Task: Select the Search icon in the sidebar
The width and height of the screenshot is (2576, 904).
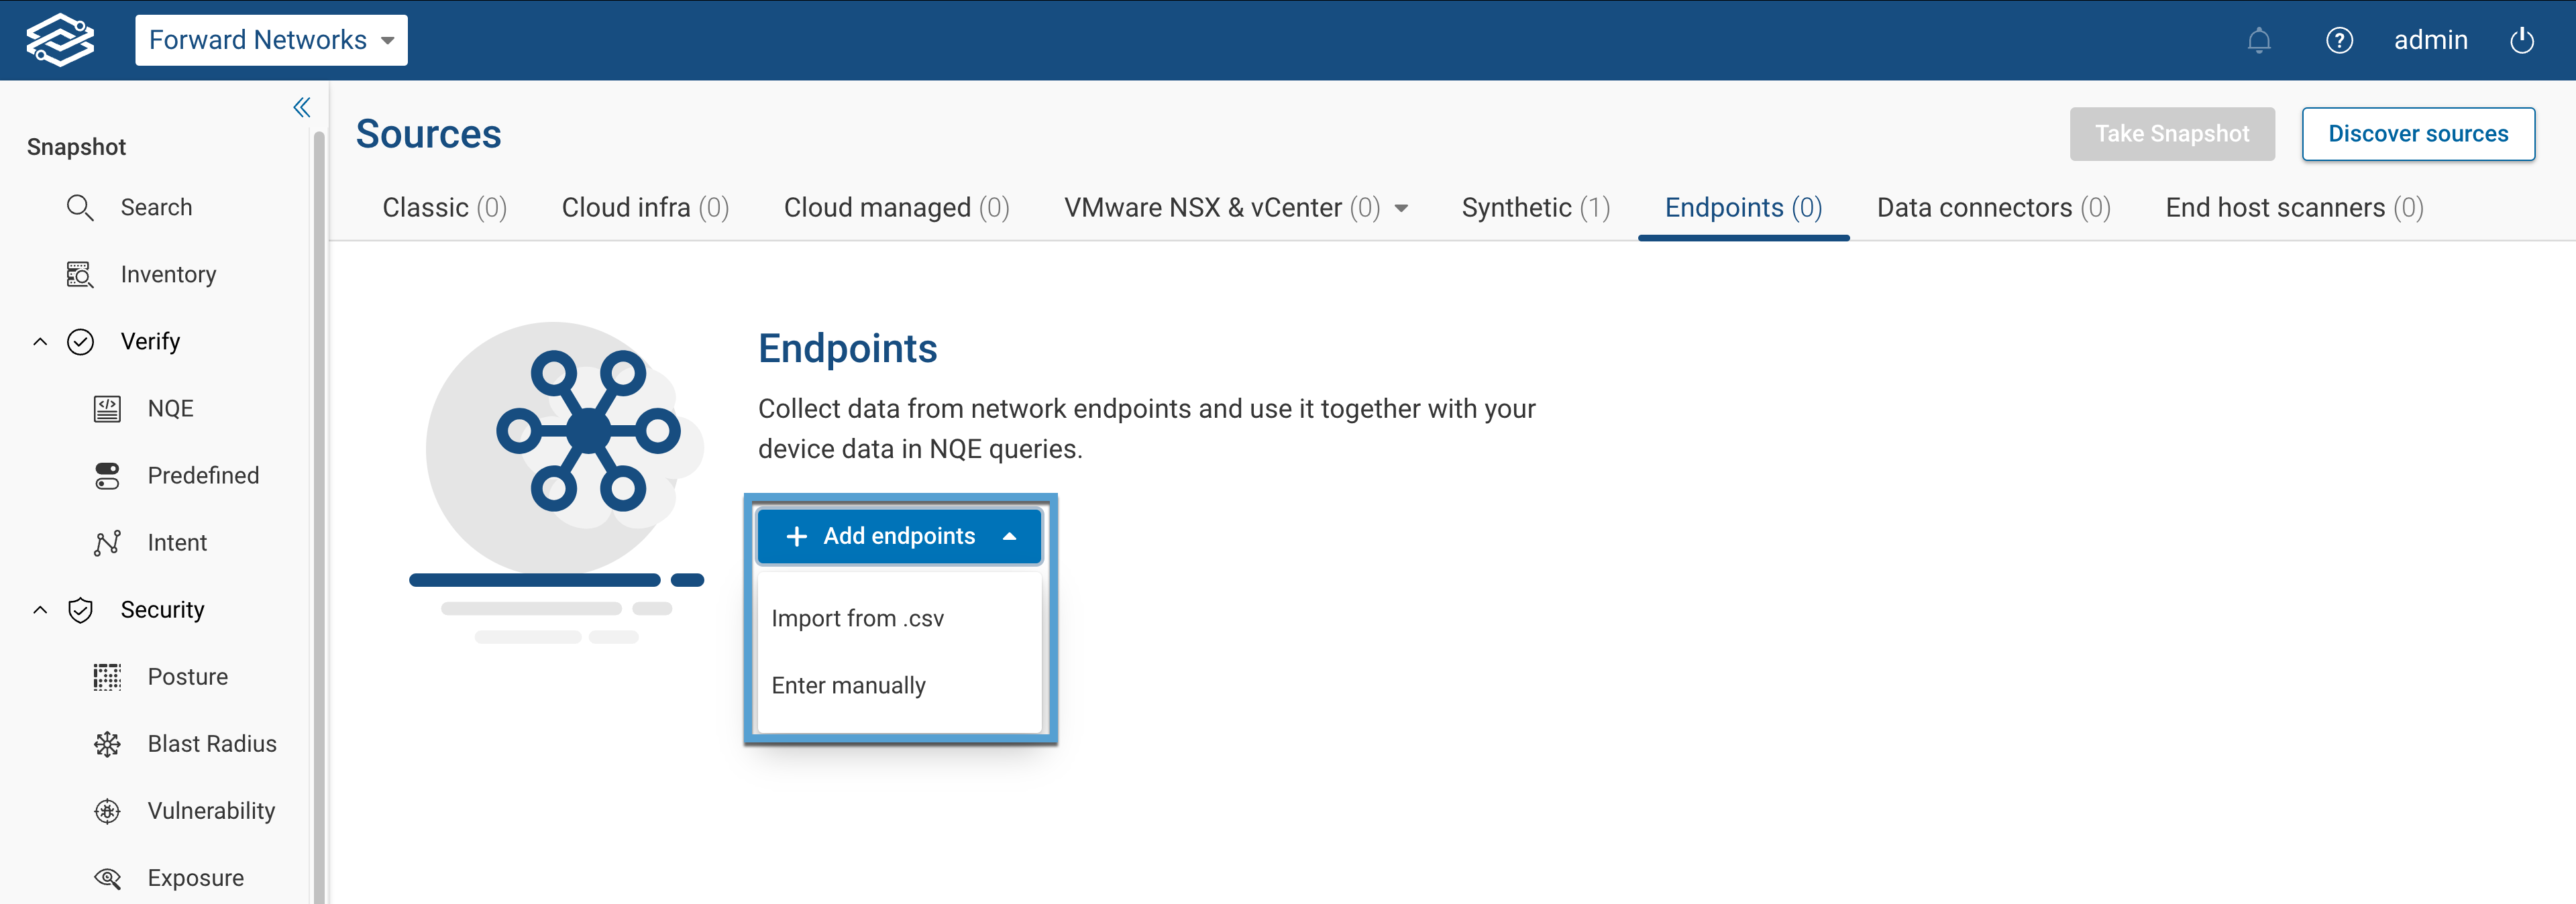Action: coord(80,207)
